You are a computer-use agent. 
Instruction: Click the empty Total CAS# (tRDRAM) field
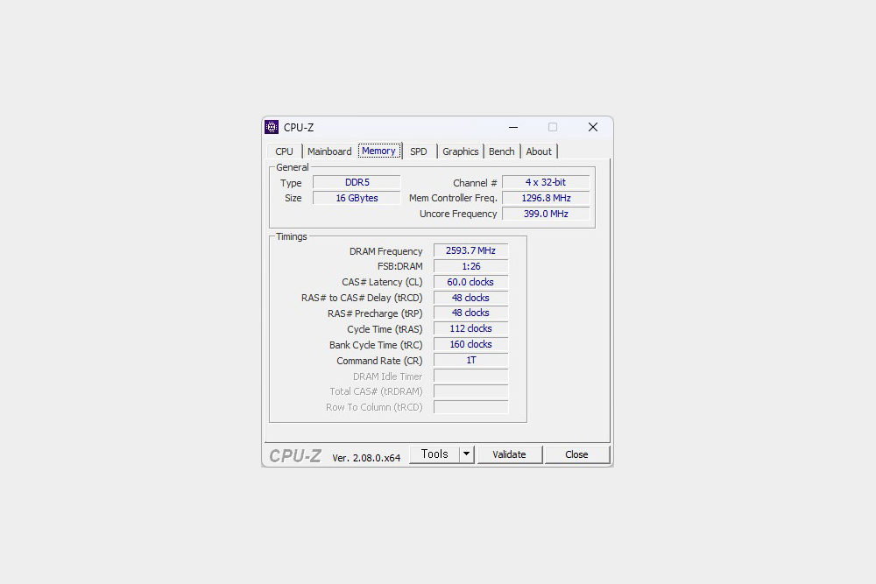[x=470, y=391]
